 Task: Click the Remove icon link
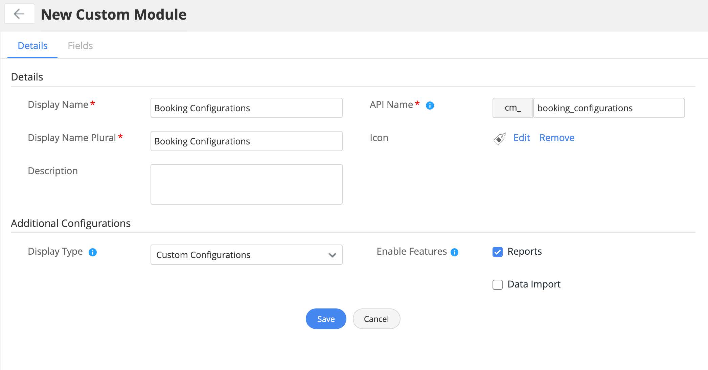556,138
